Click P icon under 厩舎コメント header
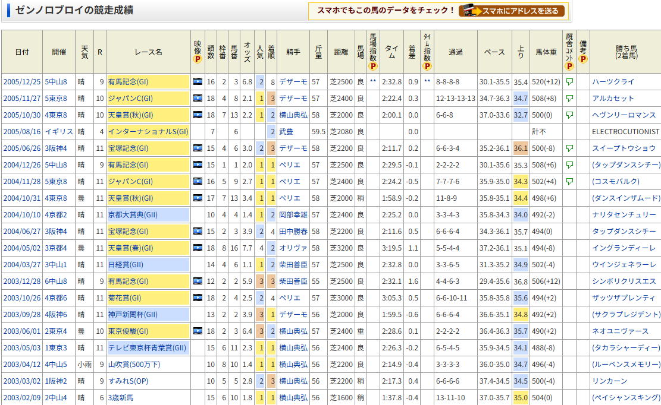Viewport: 661px width, 405px height. (569, 66)
